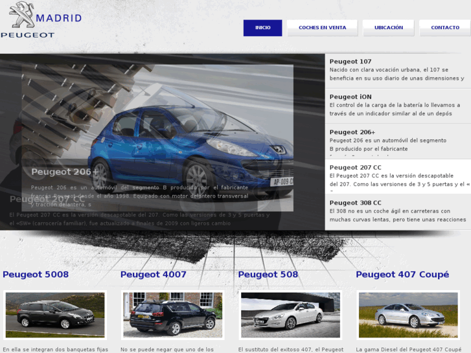Select the Peugeot 107 slider entry
This screenshot has height=353, width=471.
[x=398, y=71]
